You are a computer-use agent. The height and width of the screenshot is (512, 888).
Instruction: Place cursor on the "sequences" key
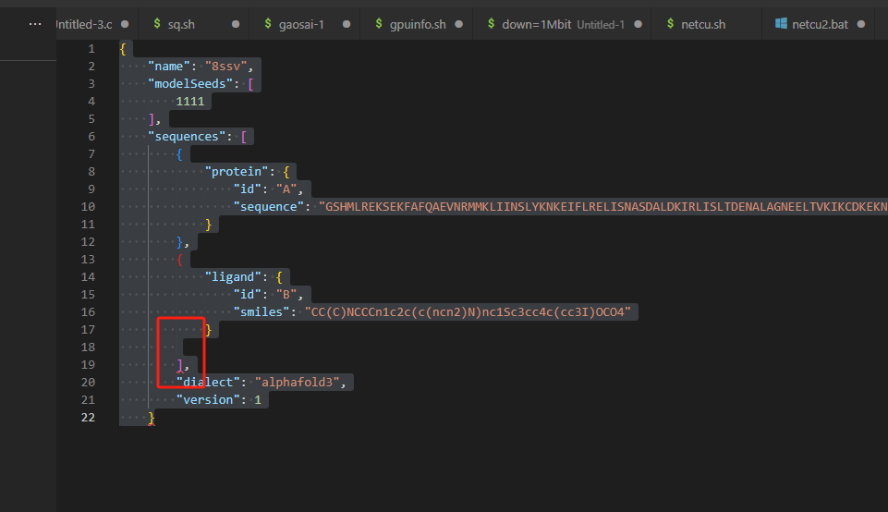point(187,137)
